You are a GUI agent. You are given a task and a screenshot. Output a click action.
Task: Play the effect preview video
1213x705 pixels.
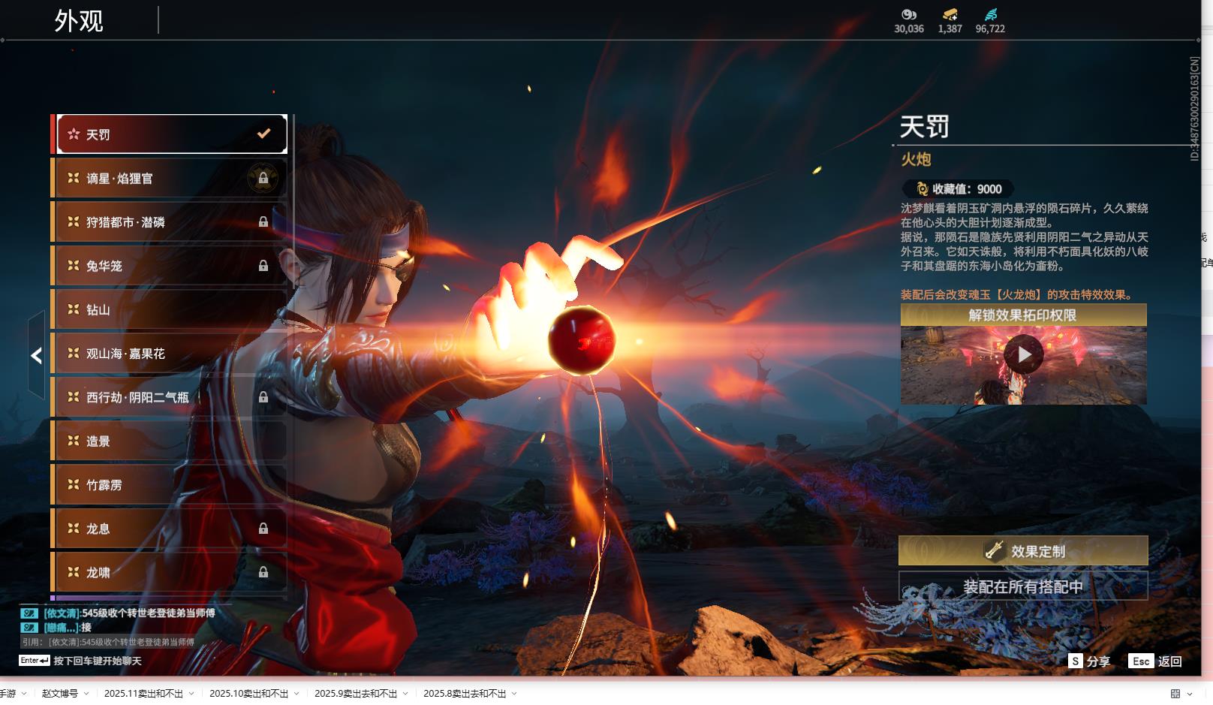[1024, 354]
